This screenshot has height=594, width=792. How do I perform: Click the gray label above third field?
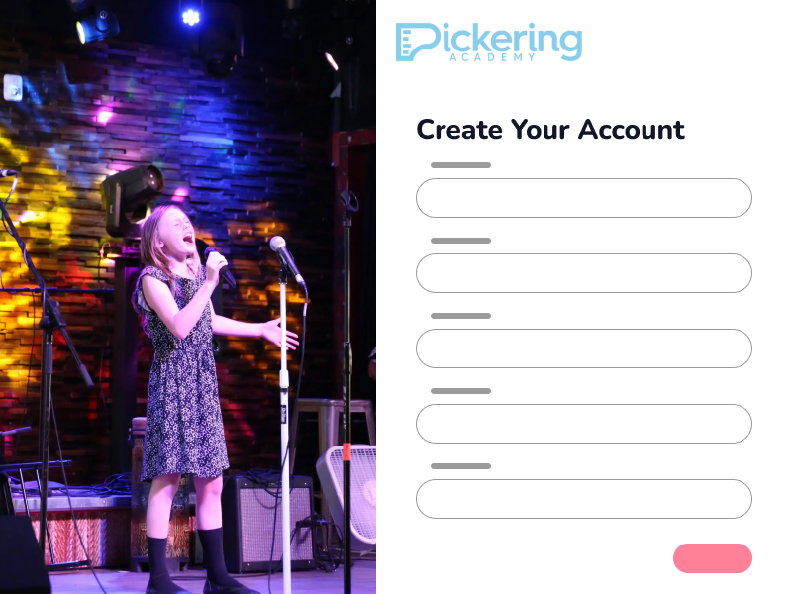(460, 316)
